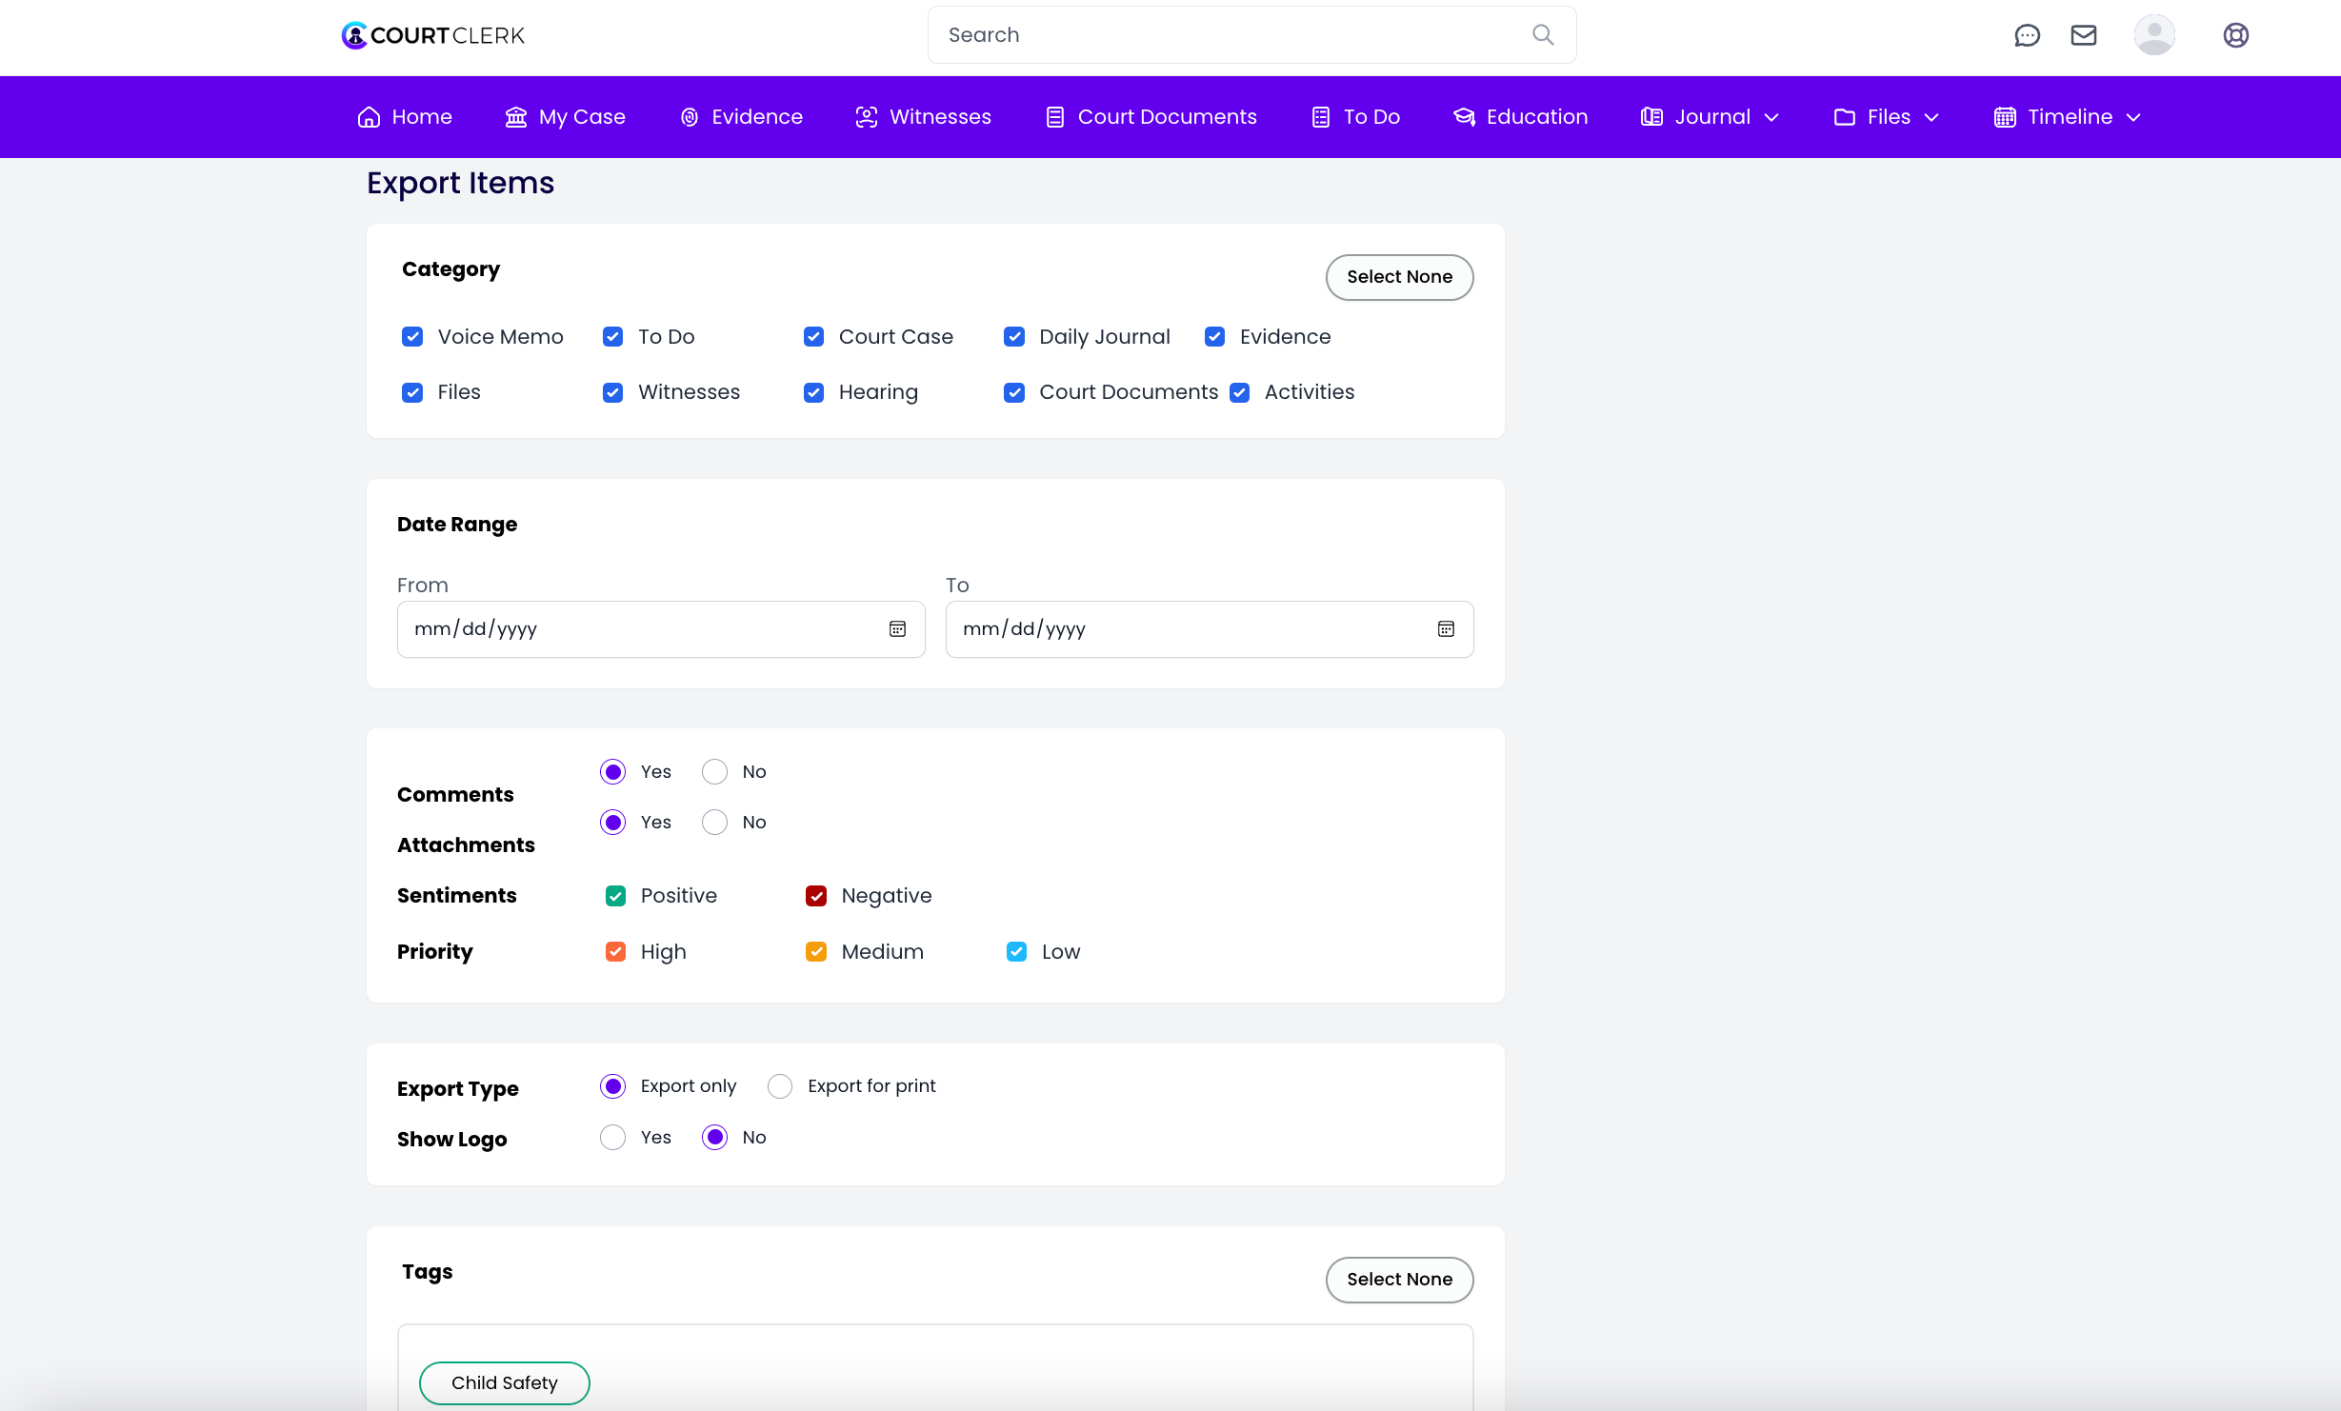This screenshot has height=1411, width=2341.
Task: Click the search magnifier icon
Action: click(1543, 35)
